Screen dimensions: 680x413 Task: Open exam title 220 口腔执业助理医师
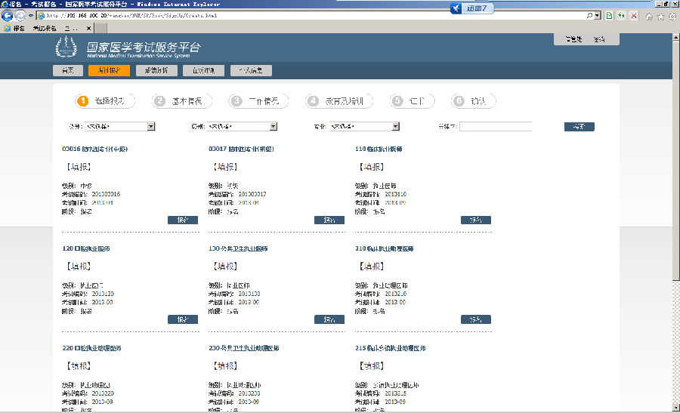(91, 348)
